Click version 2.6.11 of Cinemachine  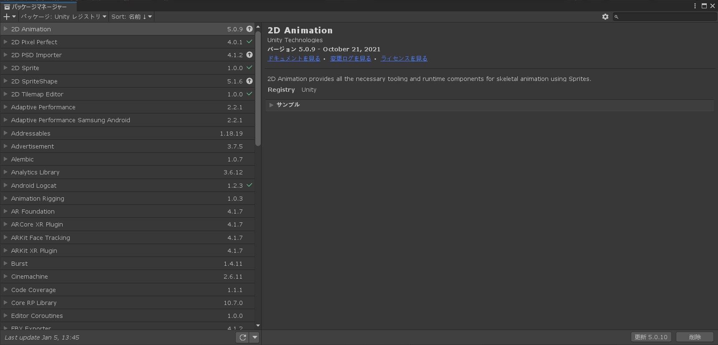pos(233,277)
